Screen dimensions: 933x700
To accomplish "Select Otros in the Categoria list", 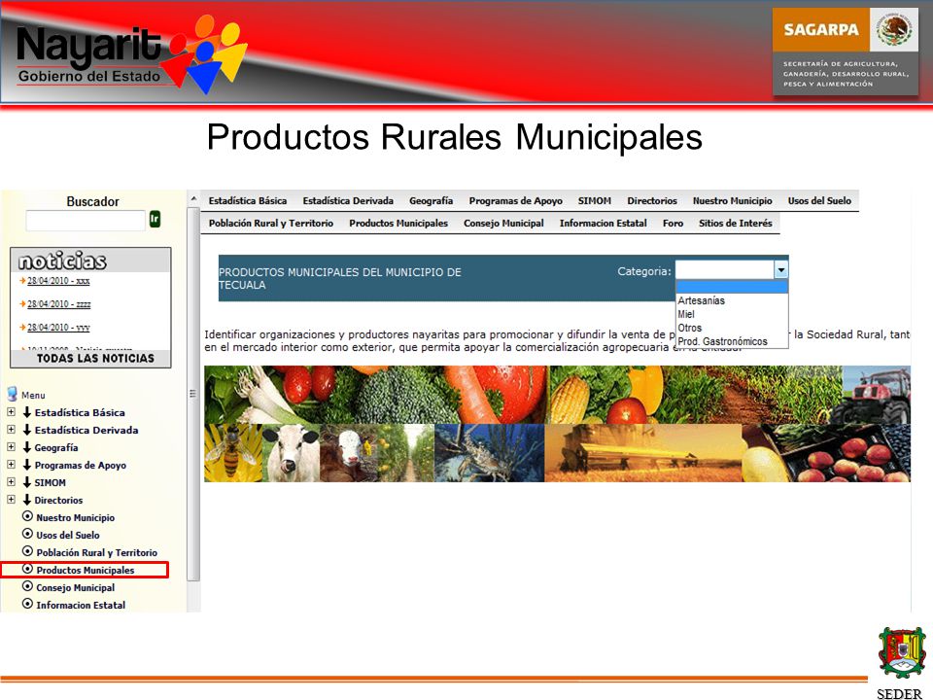I will pos(732,328).
